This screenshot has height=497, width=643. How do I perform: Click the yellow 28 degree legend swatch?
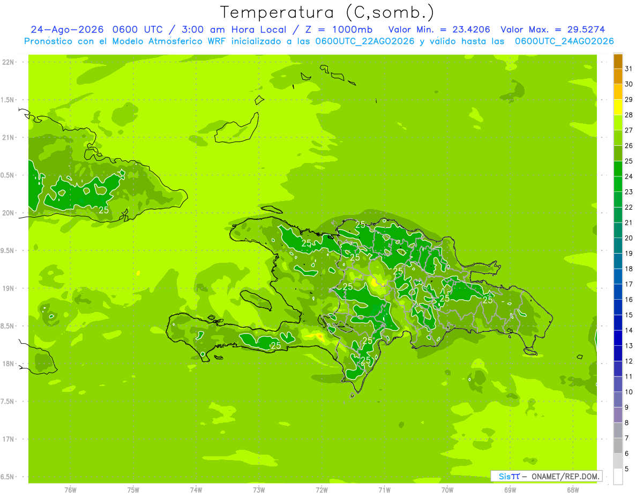click(618, 107)
